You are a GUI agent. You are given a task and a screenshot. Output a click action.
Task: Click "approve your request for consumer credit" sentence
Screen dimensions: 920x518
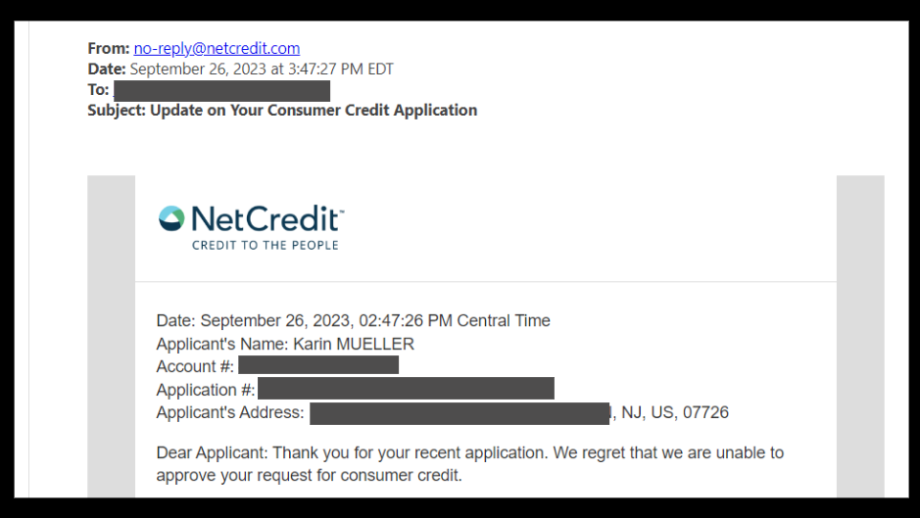[309, 476]
